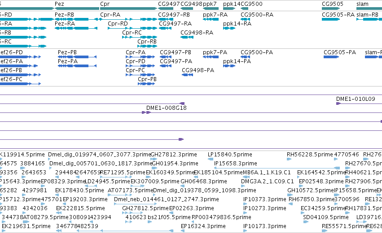Select transcript Pez-RA
This screenshot has width=382, height=233.
tap(76, 28)
